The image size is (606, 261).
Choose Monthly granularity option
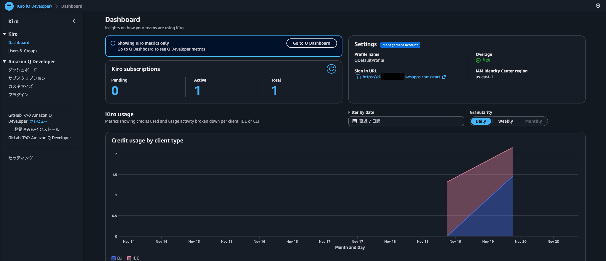(533, 121)
